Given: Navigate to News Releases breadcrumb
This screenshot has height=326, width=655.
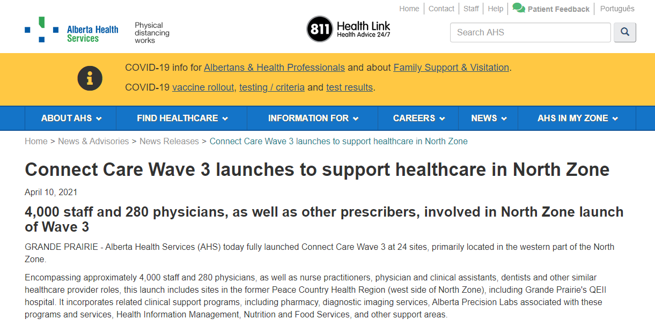Looking at the screenshot, I should (169, 141).
